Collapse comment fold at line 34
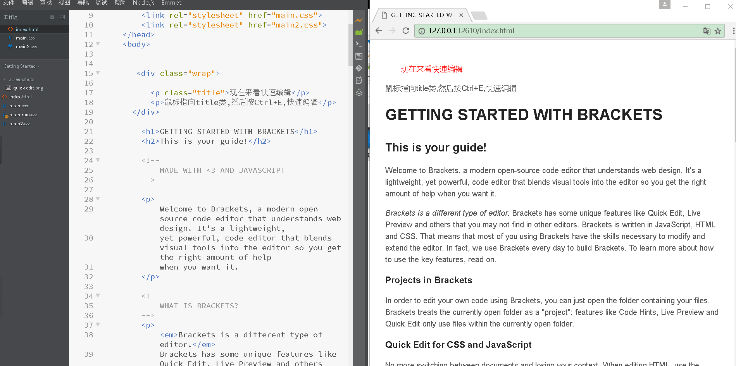Screen dimensions: 736x366 (98, 296)
